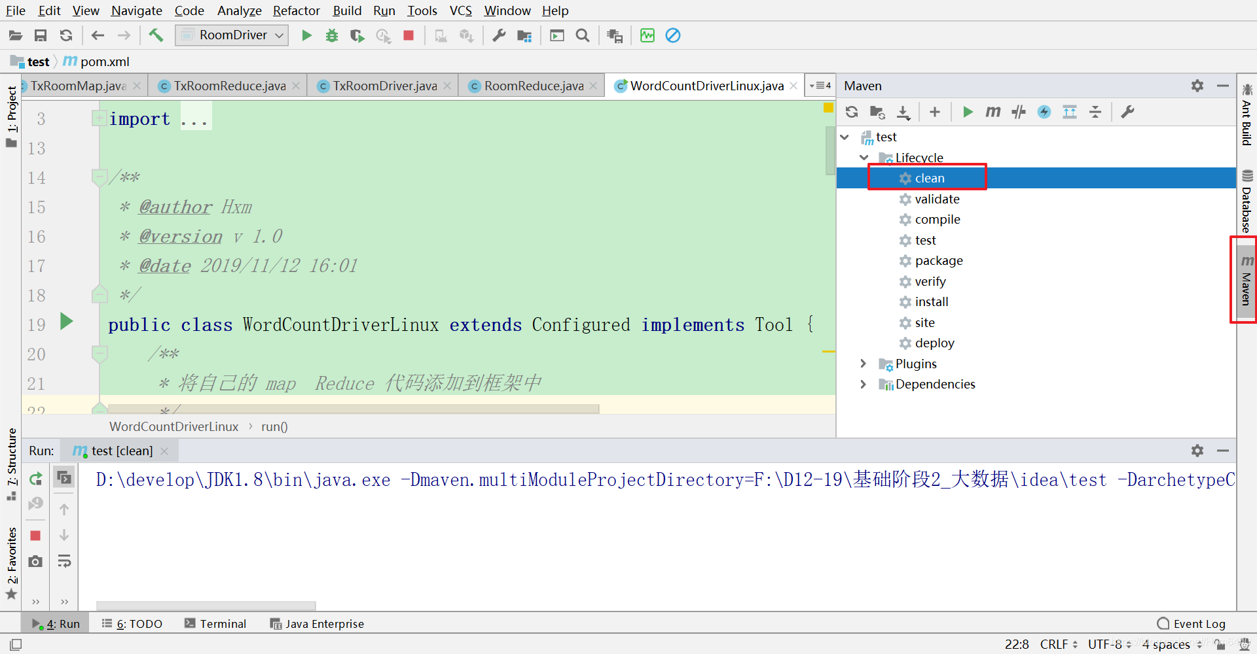This screenshot has height=654, width=1257.
Task: Select the deploy lifecycle phase
Action: tap(934, 343)
